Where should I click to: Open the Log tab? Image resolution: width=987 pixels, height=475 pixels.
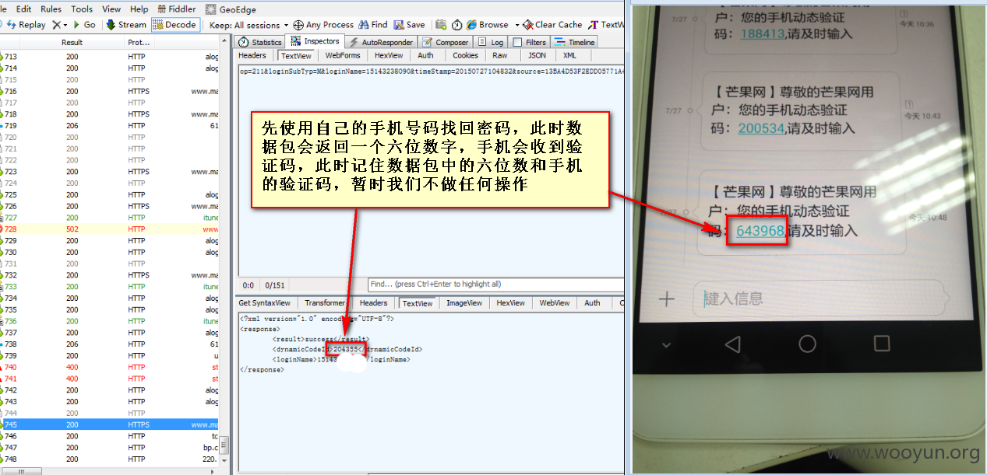(x=491, y=42)
